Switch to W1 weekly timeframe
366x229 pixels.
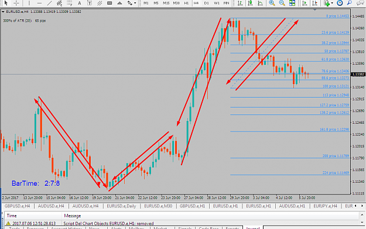tap(217, 3)
